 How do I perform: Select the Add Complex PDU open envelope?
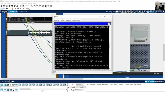(29, 9)
